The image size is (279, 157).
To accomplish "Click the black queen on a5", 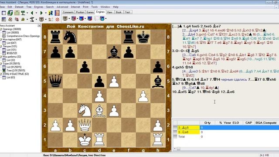I will 55,81.
